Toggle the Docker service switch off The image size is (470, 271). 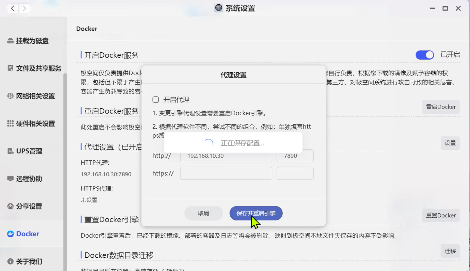425,55
